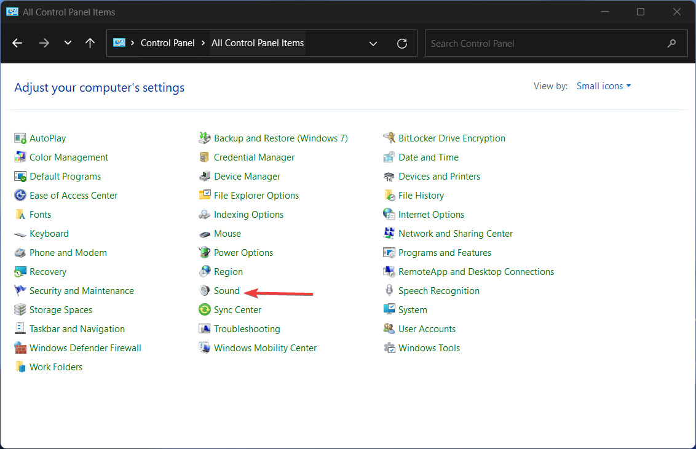Open the System link
Image resolution: width=696 pixels, height=449 pixels.
413,310
